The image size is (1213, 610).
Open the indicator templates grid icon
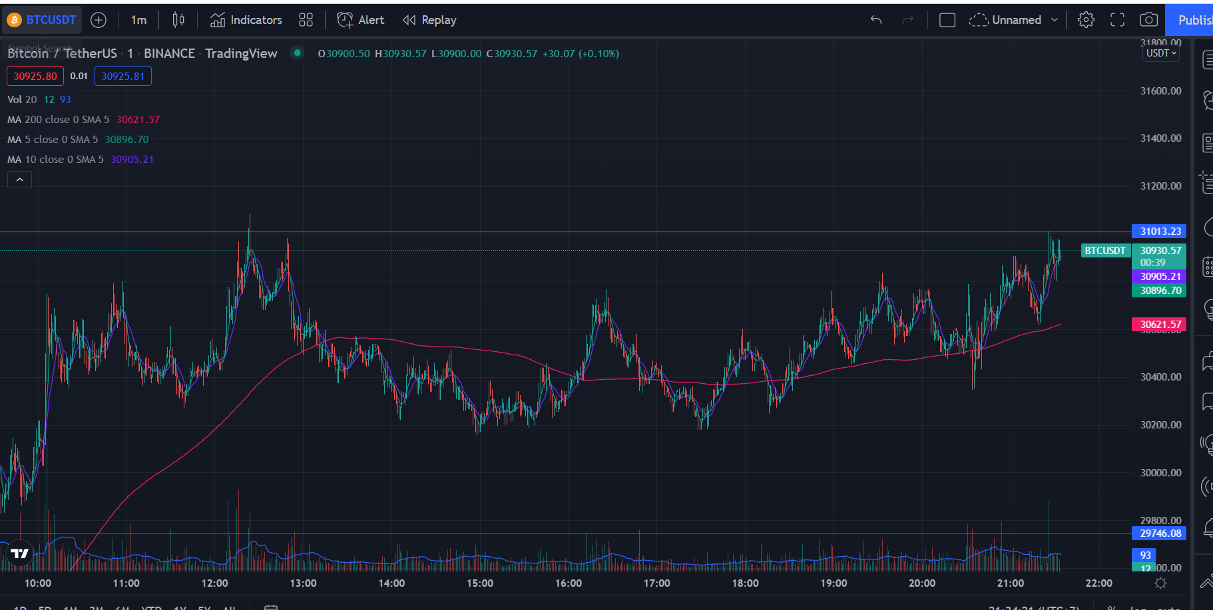click(306, 20)
